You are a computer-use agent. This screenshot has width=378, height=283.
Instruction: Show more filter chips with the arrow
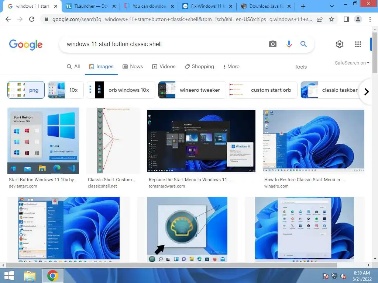tap(367, 92)
